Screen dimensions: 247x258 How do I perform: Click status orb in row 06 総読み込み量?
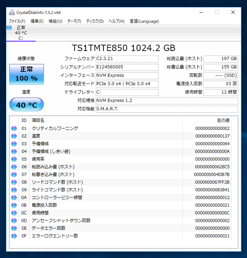[14, 167]
